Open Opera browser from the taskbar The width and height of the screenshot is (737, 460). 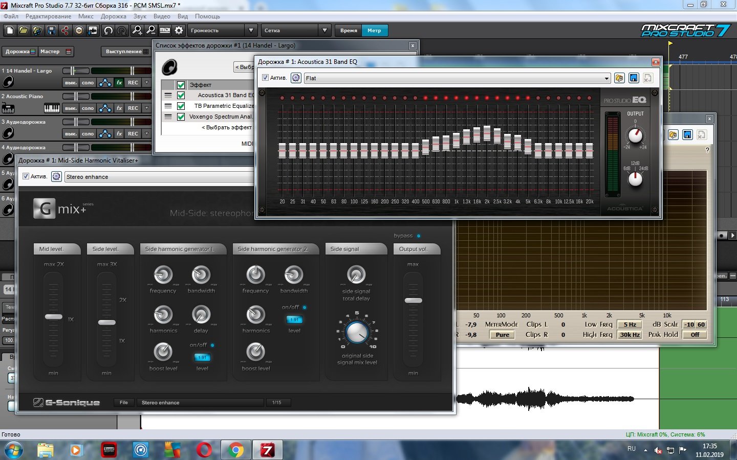pyautogui.click(x=204, y=450)
